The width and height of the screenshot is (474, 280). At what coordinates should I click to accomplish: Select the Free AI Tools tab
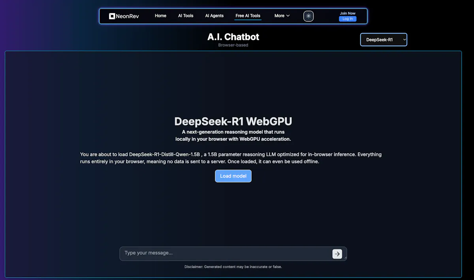point(248,16)
